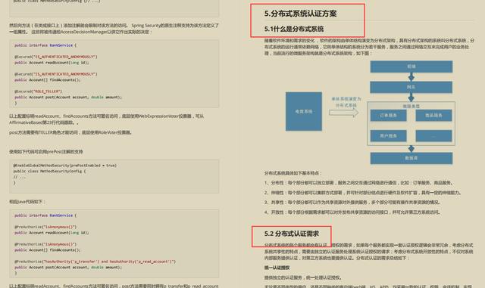
Task: Click the line "@EnableGlobalMethodSecurity(prePostEnabled = true)"
Action: [65, 166]
